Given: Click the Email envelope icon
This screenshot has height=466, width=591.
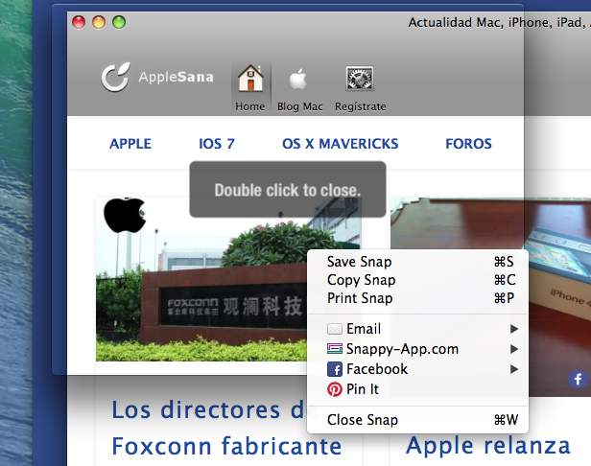Looking at the screenshot, I should pos(334,329).
